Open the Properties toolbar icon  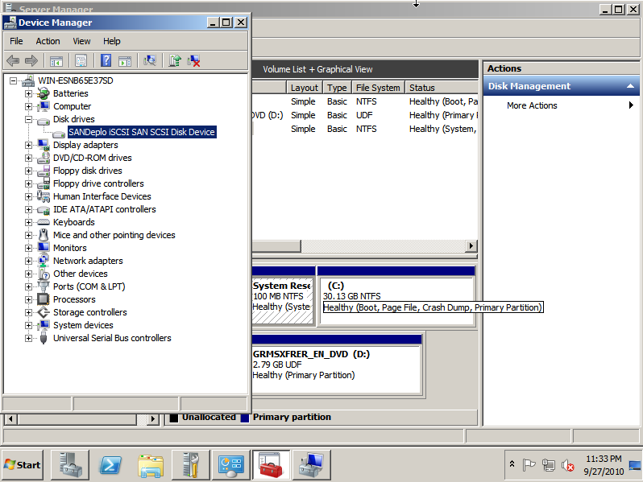[x=81, y=61]
